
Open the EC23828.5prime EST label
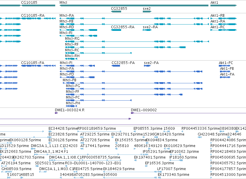coord(63,134)
